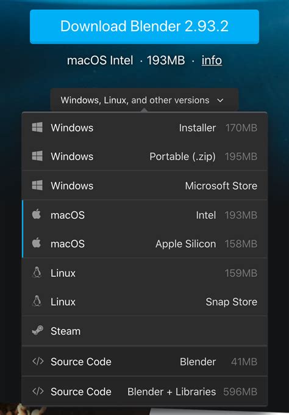Click the code brackets icon beside 41MB row
This screenshot has width=289, height=415.
coord(38,361)
